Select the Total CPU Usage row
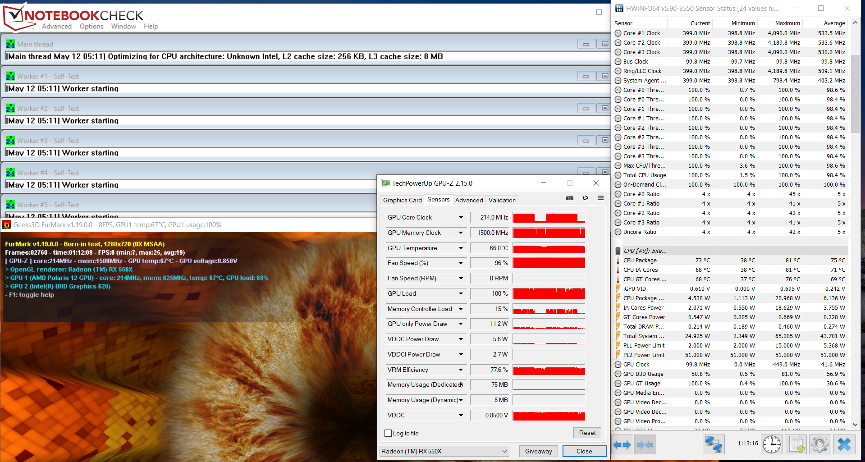The height and width of the screenshot is (462, 865). tap(730, 175)
